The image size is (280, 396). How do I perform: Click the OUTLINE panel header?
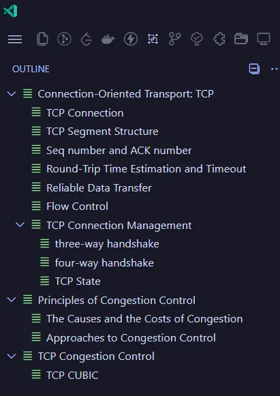(x=31, y=69)
